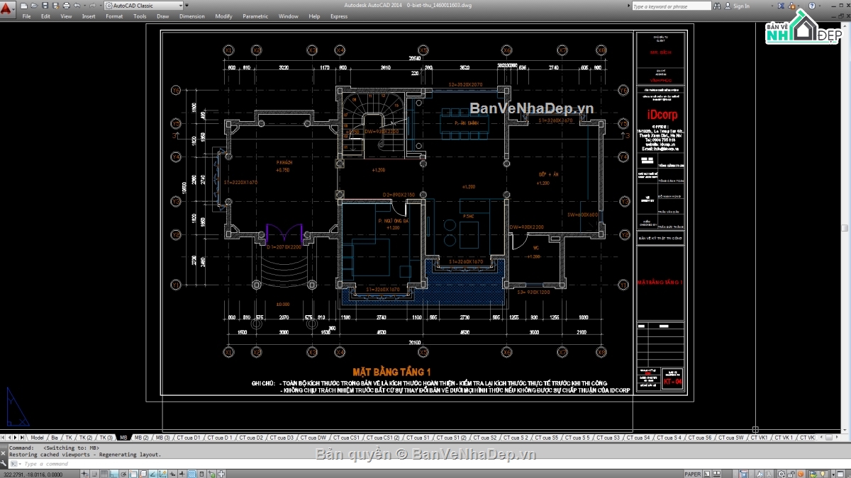Toggle Show Lineweight in status bar
Image resolution: width=851 pixels, height=478 pixels.
[182, 474]
